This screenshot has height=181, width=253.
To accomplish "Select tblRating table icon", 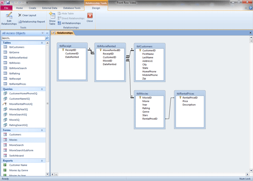I will (5, 73).
